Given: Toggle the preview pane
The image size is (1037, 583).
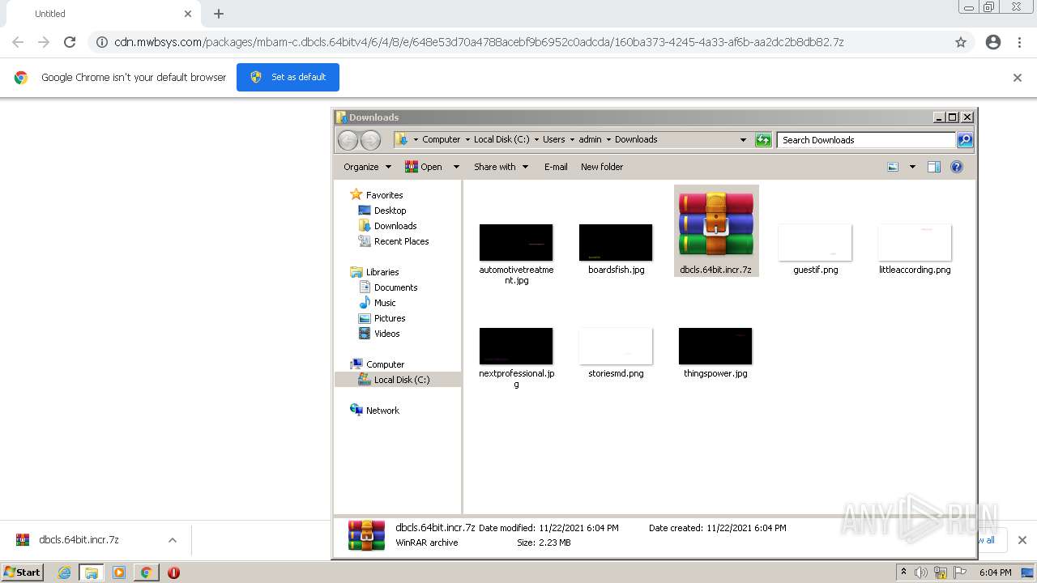Looking at the screenshot, I should pos(934,167).
